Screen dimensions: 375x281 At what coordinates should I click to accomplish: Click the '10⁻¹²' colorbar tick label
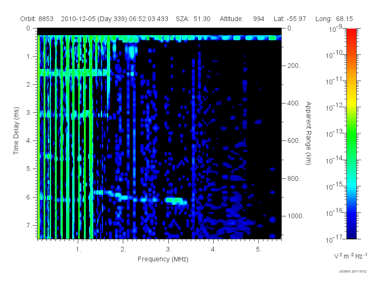(x=335, y=108)
